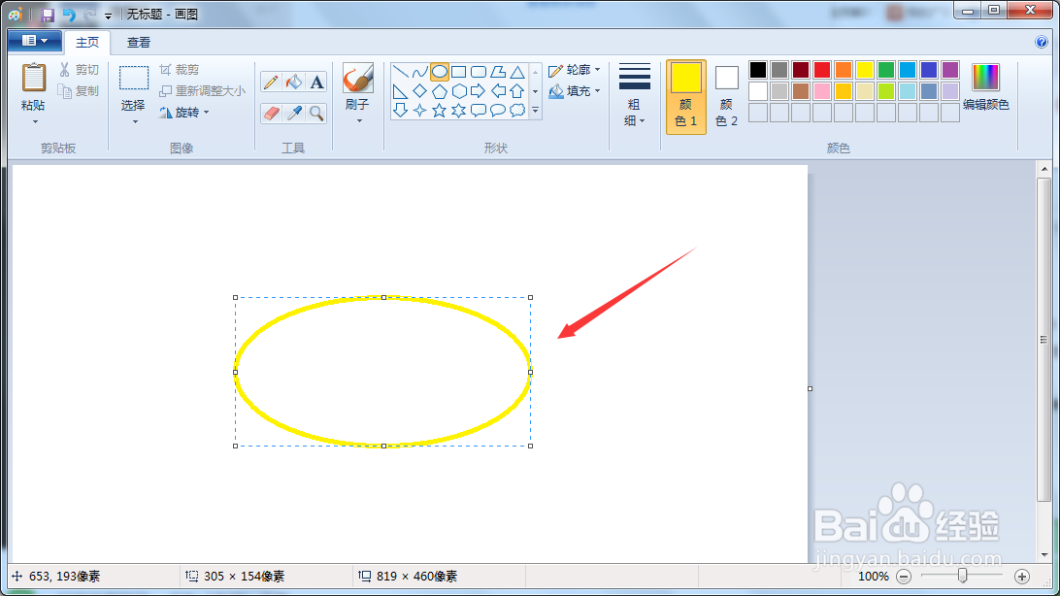Choose the Hexagon shape

tap(459, 91)
